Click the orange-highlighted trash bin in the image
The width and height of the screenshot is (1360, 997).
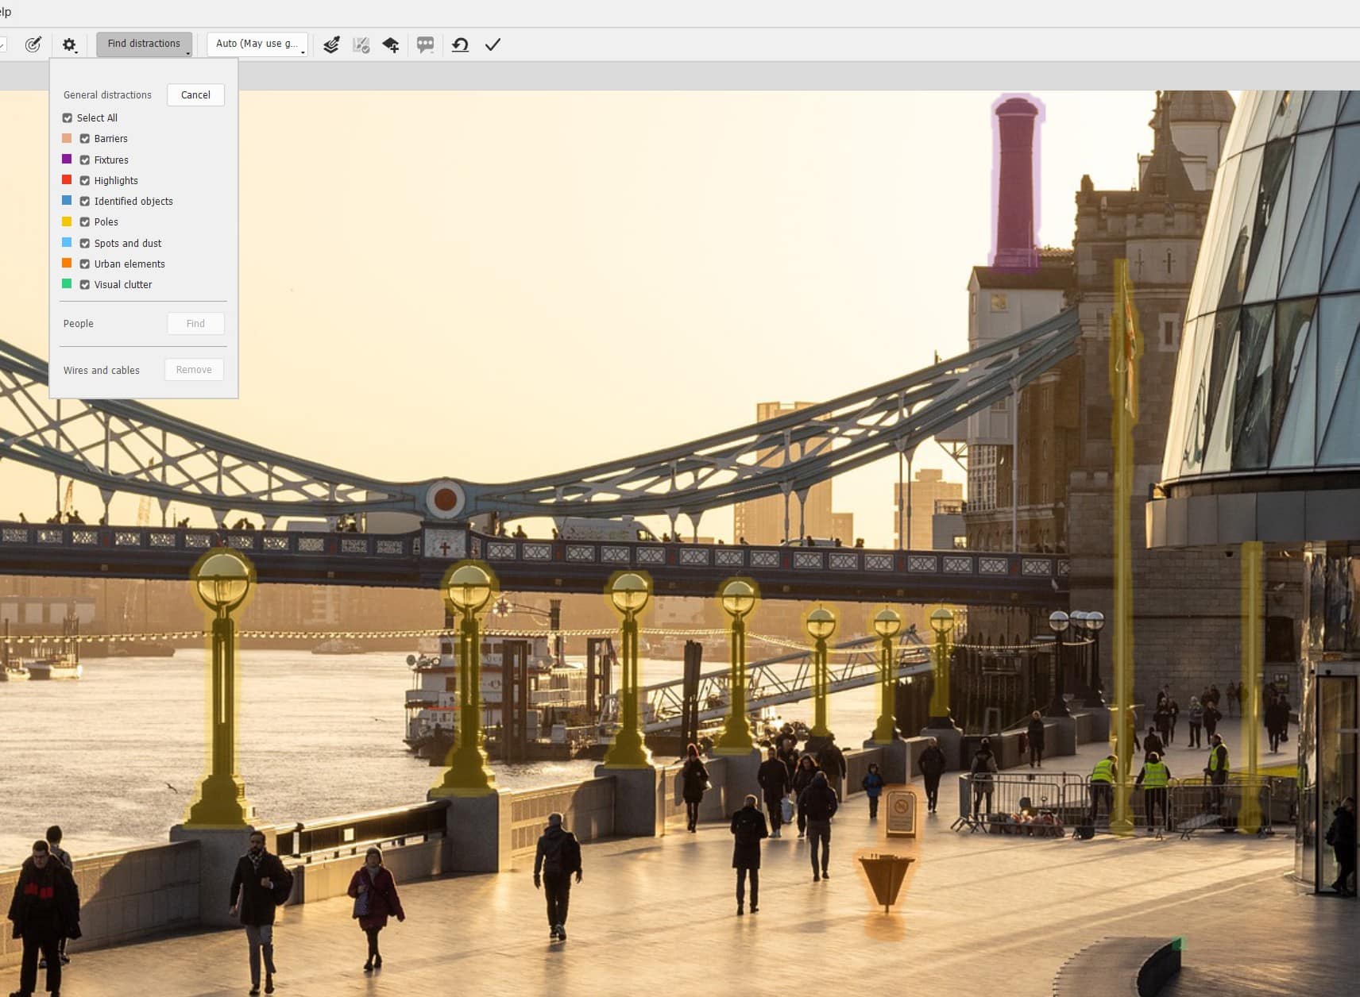coord(886,881)
